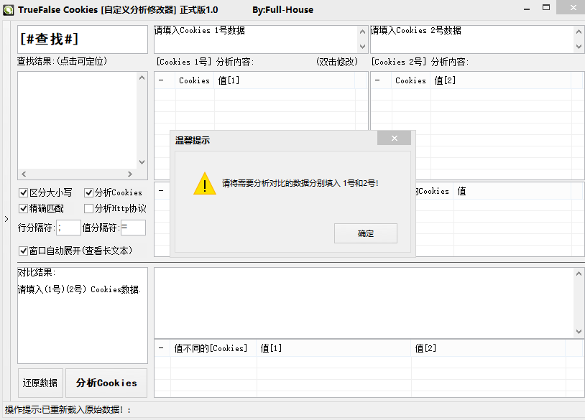Click the 值不同的[Cookies] column header
This screenshot has height=420, width=585.
211,348
